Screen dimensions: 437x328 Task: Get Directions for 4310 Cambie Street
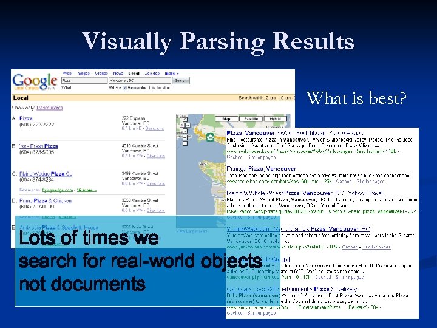pyautogui.click(x=156, y=156)
